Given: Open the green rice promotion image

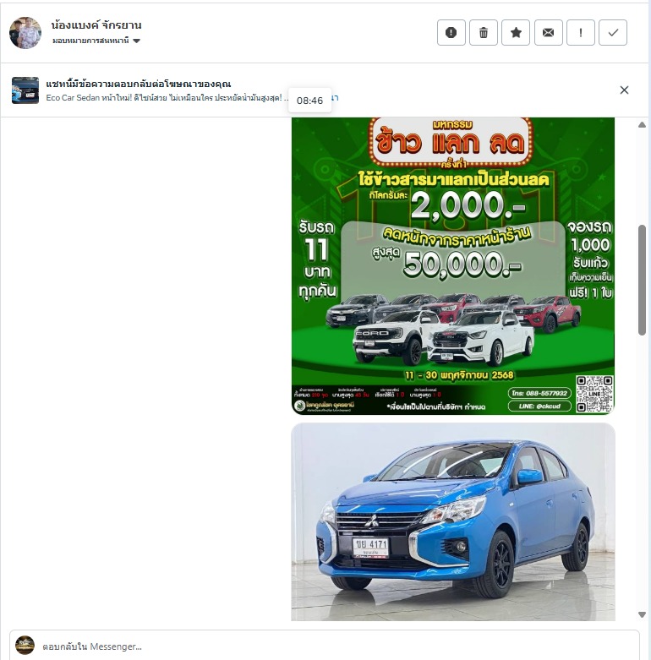Looking at the screenshot, I should coord(453,265).
